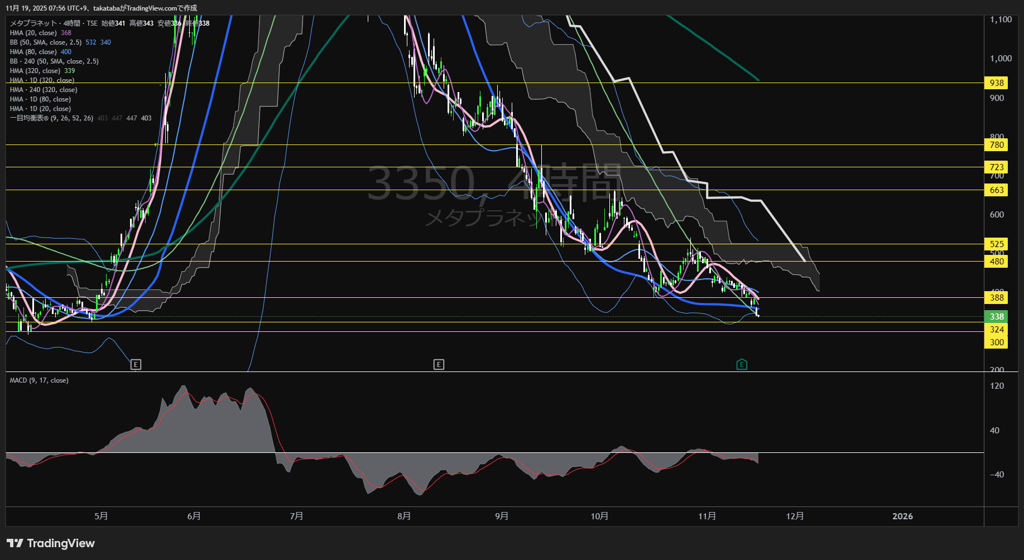Select the 663 price level label
1024x560 pixels.
[996, 190]
